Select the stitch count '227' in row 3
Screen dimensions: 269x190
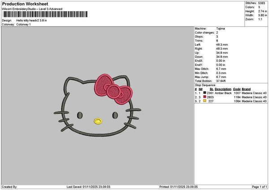tap(211, 101)
